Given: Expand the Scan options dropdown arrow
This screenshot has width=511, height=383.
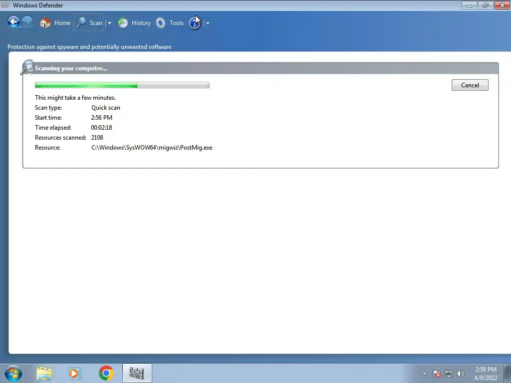Looking at the screenshot, I should (109, 23).
